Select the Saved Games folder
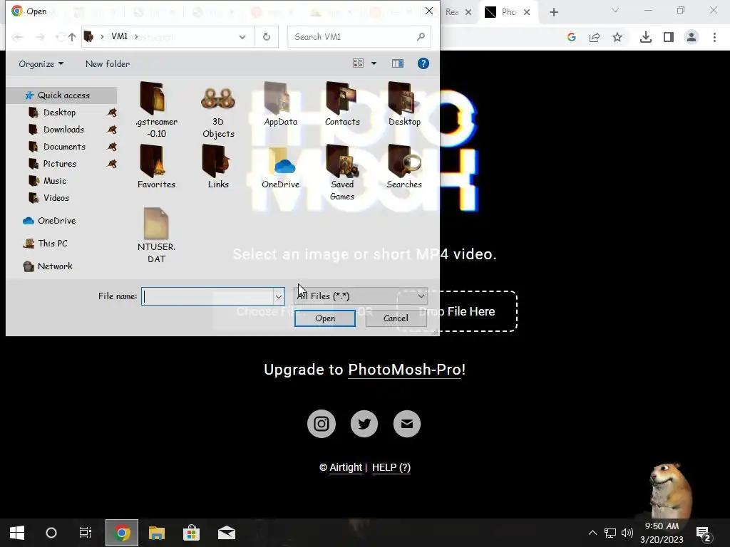 [x=342, y=172]
